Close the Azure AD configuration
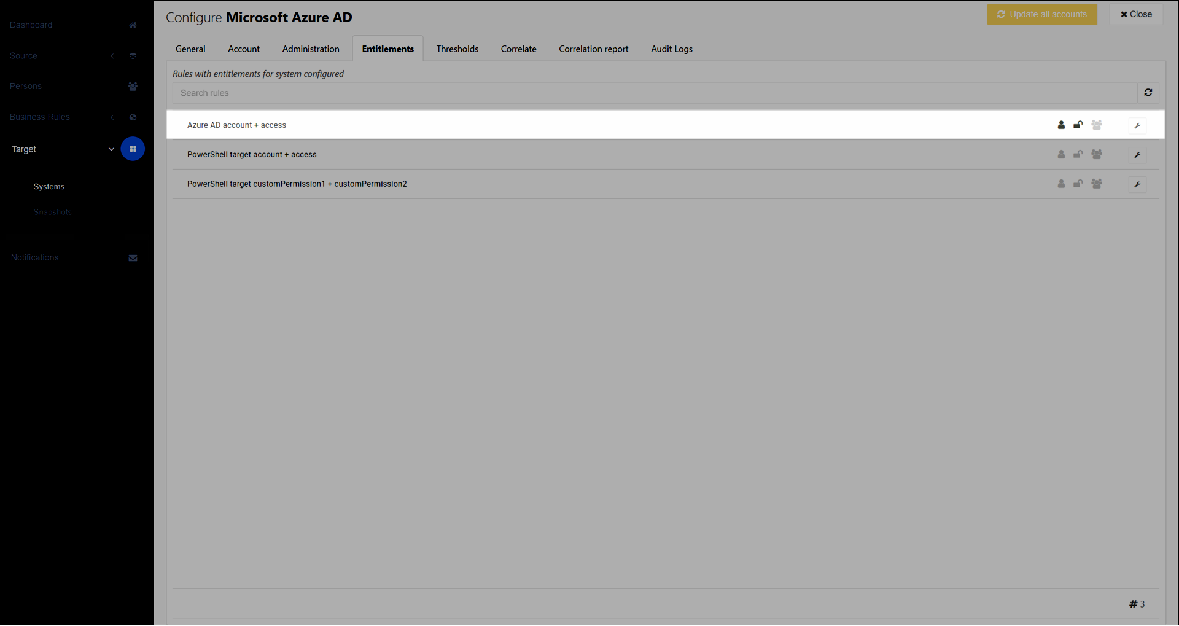The image size is (1179, 626). (x=1136, y=15)
